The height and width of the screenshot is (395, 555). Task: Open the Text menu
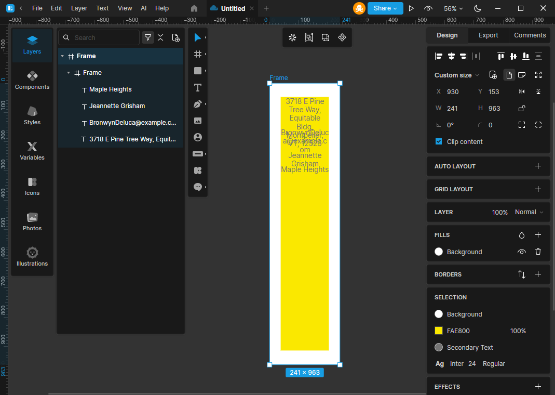click(102, 8)
